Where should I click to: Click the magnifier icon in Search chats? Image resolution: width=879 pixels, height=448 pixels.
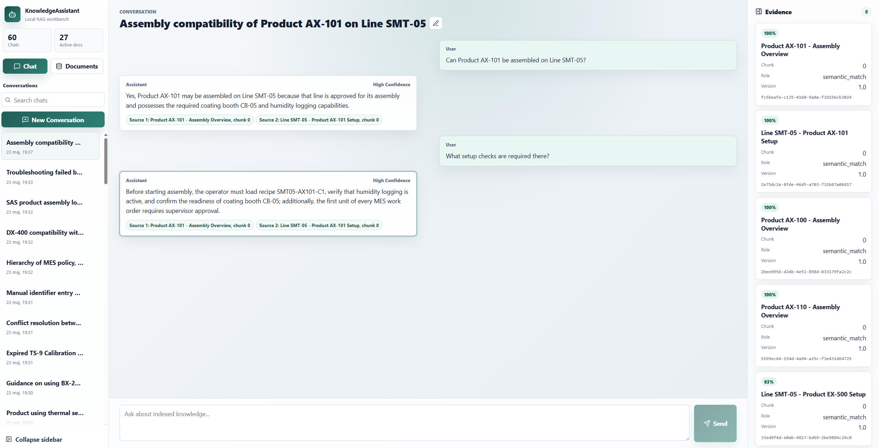(x=8, y=100)
